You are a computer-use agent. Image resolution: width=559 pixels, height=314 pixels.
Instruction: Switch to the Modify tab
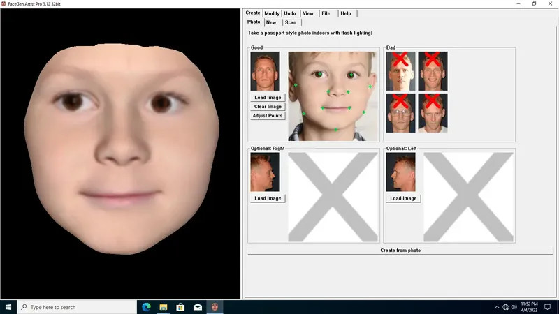[272, 13]
